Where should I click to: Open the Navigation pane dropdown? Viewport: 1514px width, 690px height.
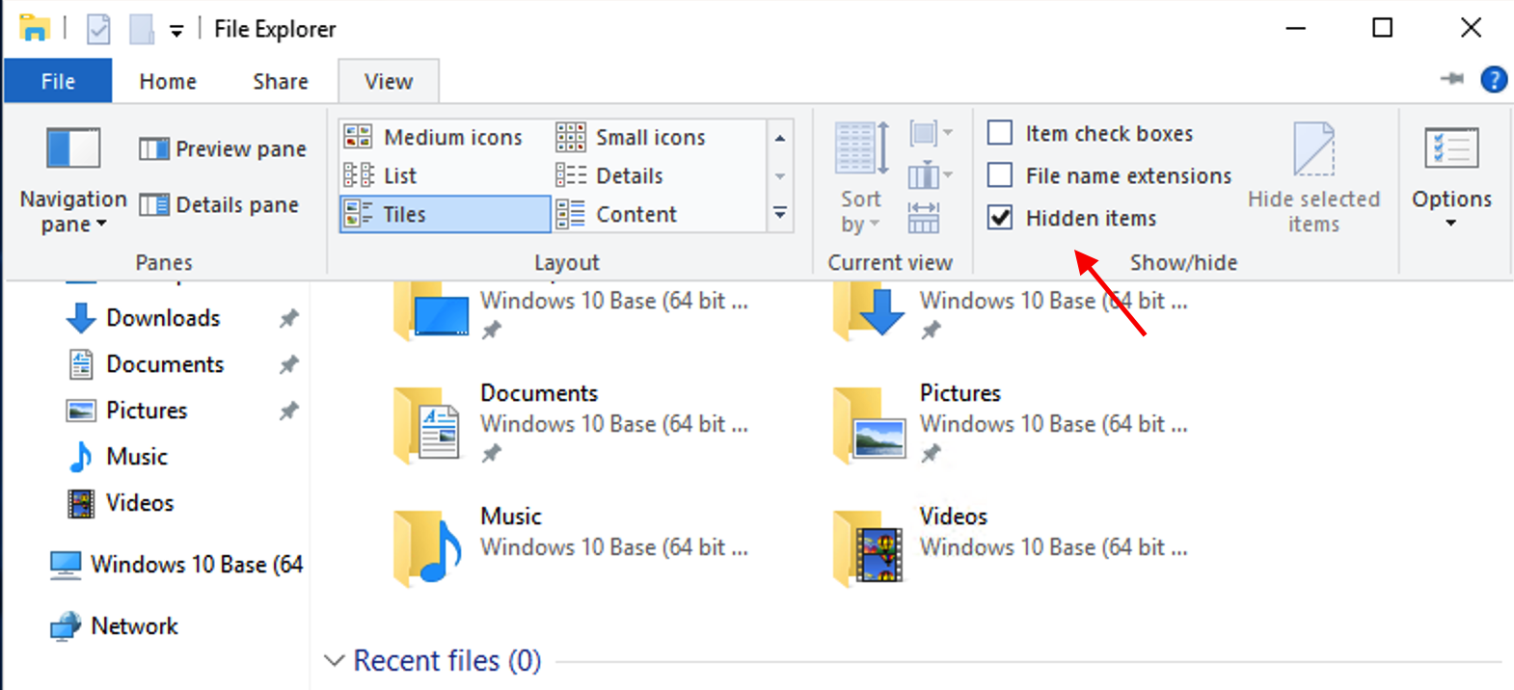click(x=73, y=180)
